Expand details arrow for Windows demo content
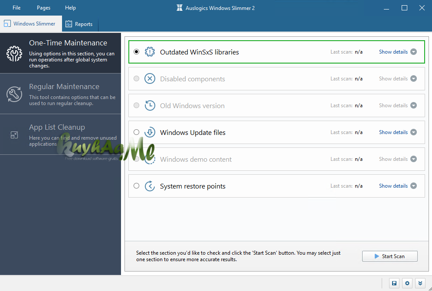The image size is (432, 291). pyautogui.click(x=413, y=159)
